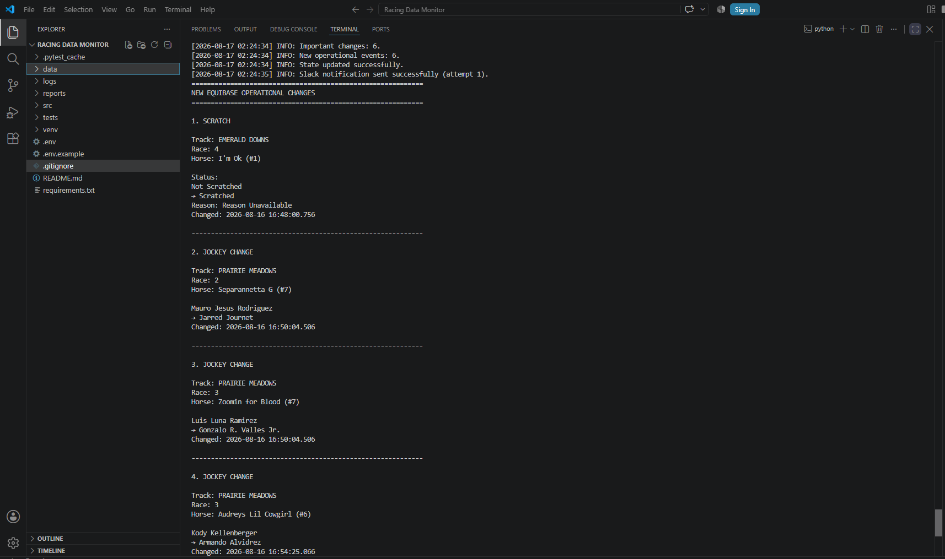The image size is (945, 559).
Task: Open the Accounts menu icon
Action: (x=13, y=517)
